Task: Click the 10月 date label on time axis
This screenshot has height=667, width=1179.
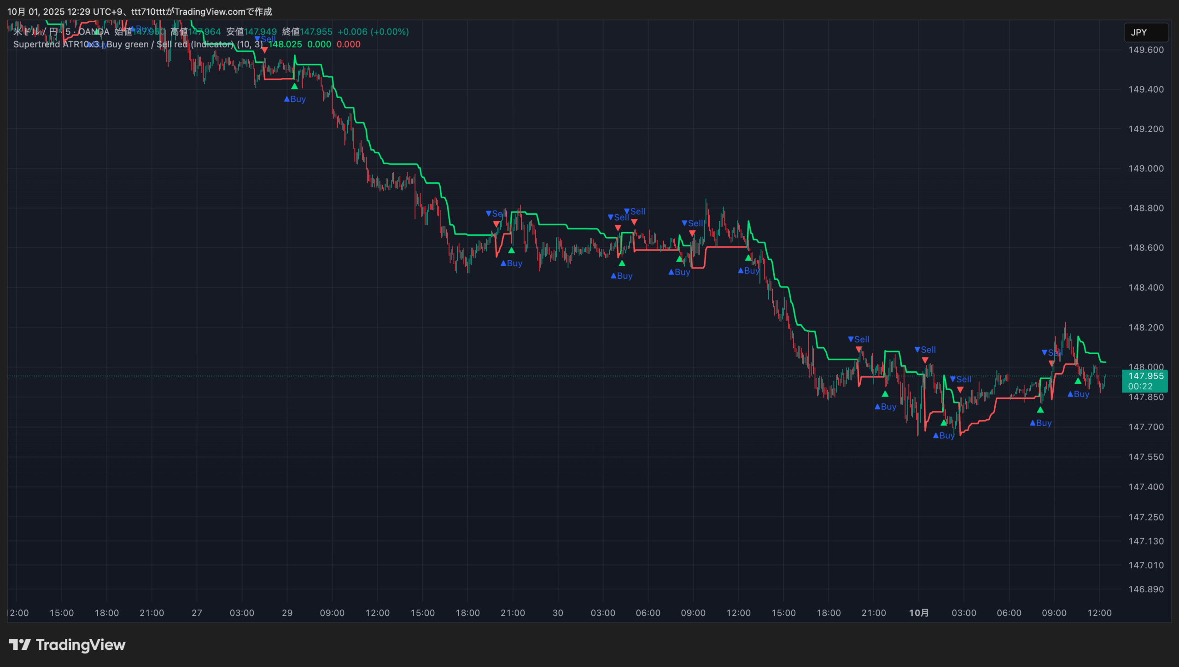Action: (918, 613)
